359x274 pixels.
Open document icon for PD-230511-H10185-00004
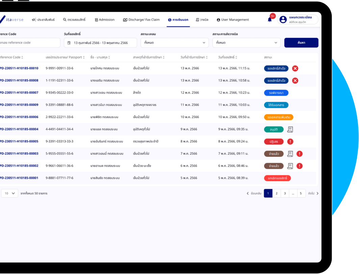coord(290,129)
